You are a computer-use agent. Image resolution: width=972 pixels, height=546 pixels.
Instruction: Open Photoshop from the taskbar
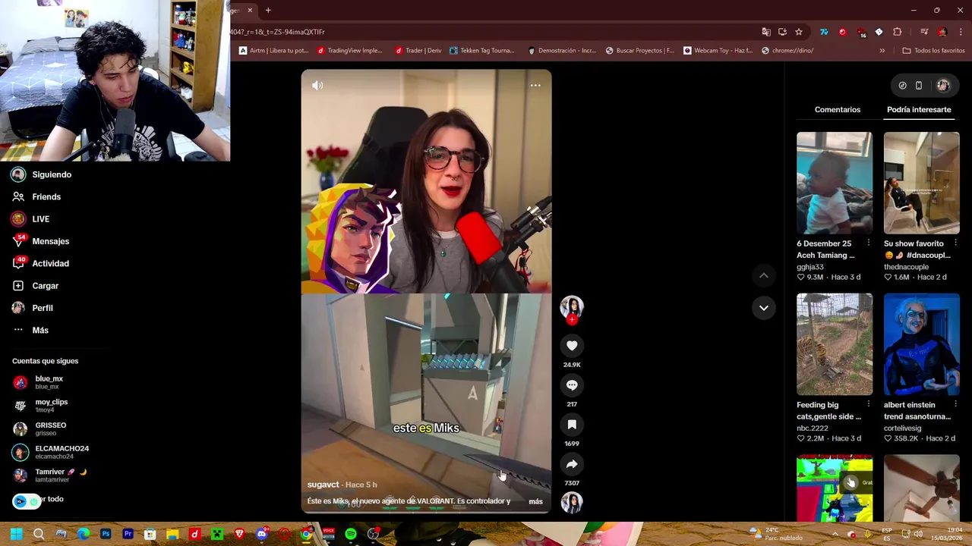coord(106,534)
